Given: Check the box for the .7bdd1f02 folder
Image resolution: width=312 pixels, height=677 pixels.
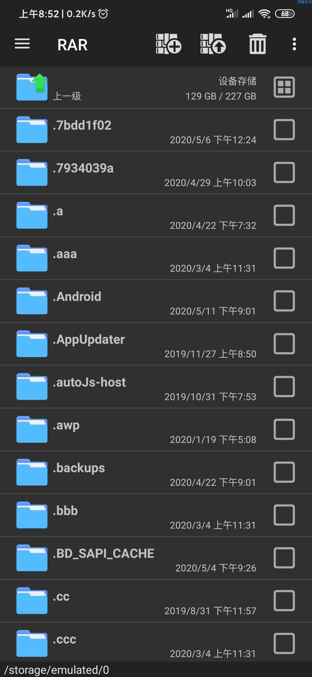Looking at the screenshot, I should point(284,130).
